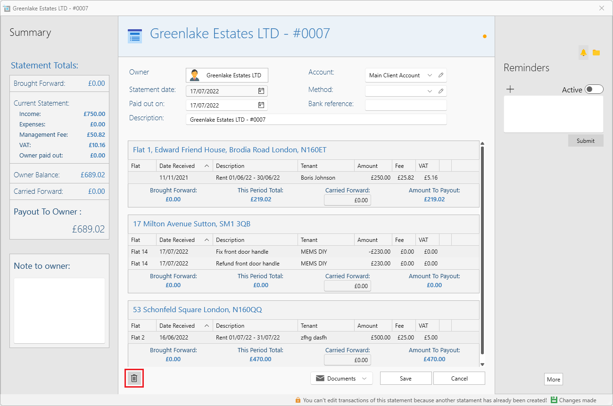
Task: Click the Owner Balance £689.02 value
Action: (x=93, y=175)
